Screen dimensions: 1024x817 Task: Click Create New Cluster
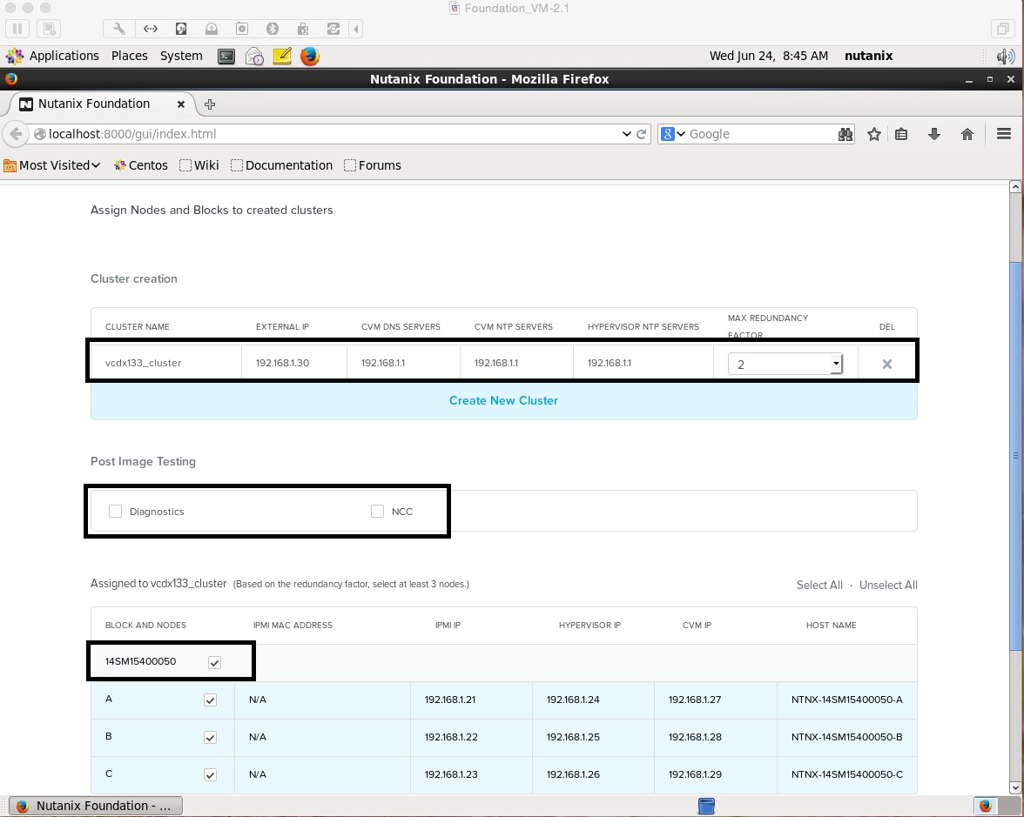[x=503, y=400]
